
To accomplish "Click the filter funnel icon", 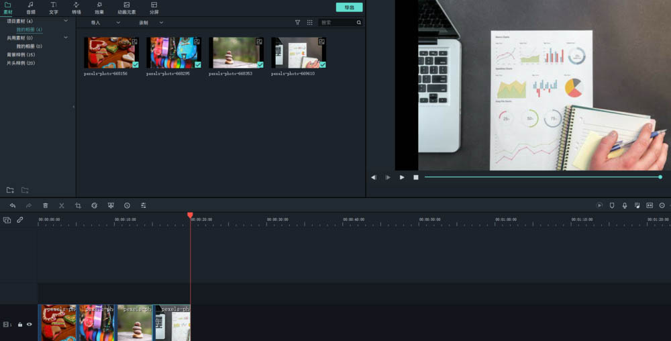I will (297, 23).
